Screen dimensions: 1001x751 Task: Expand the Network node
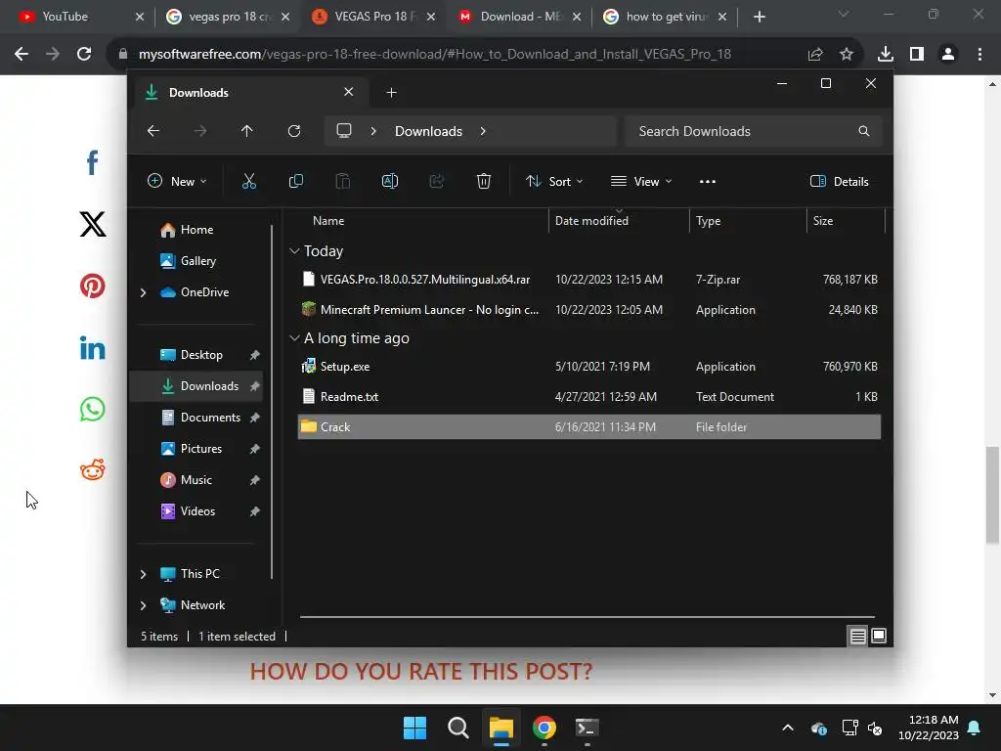click(143, 605)
